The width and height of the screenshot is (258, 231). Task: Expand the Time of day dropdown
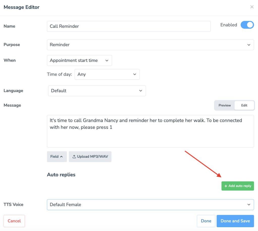[107, 74]
